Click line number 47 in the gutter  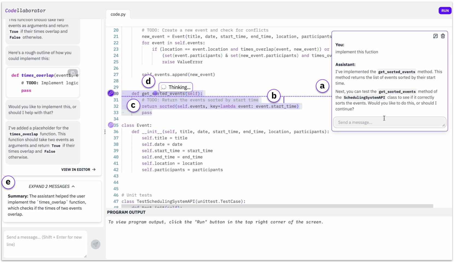click(x=116, y=201)
